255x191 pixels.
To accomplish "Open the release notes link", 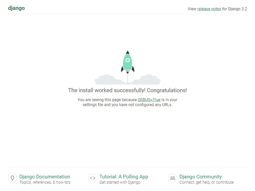I will tap(209, 9).
